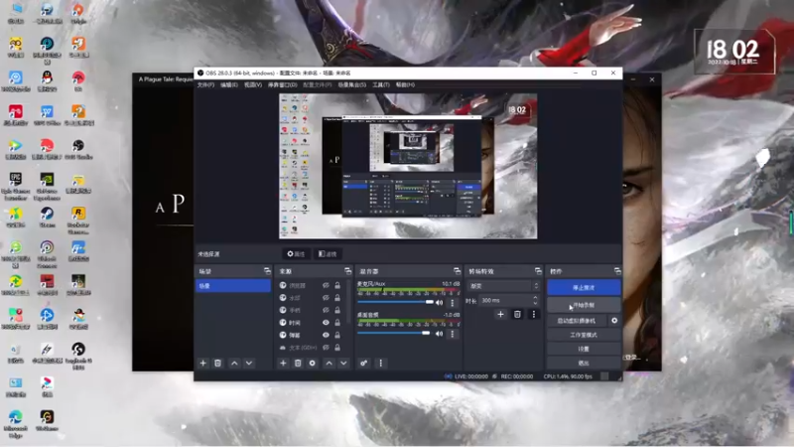Click the 开始录制 button
The width and height of the screenshot is (794, 447).
[x=584, y=305]
